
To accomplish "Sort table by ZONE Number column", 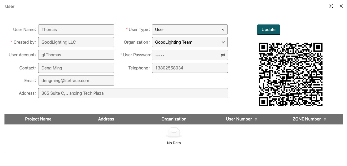I will [325, 119].
